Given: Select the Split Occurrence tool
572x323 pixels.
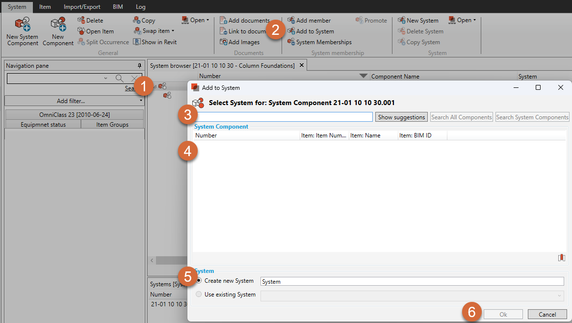Looking at the screenshot, I should pos(104,42).
